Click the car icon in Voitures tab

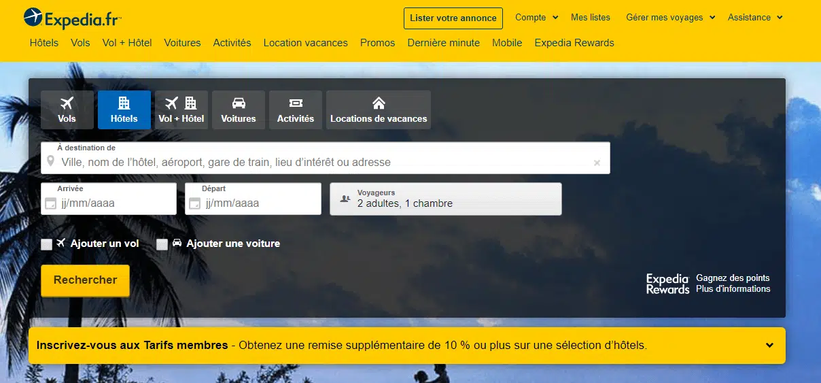(239, 103)
